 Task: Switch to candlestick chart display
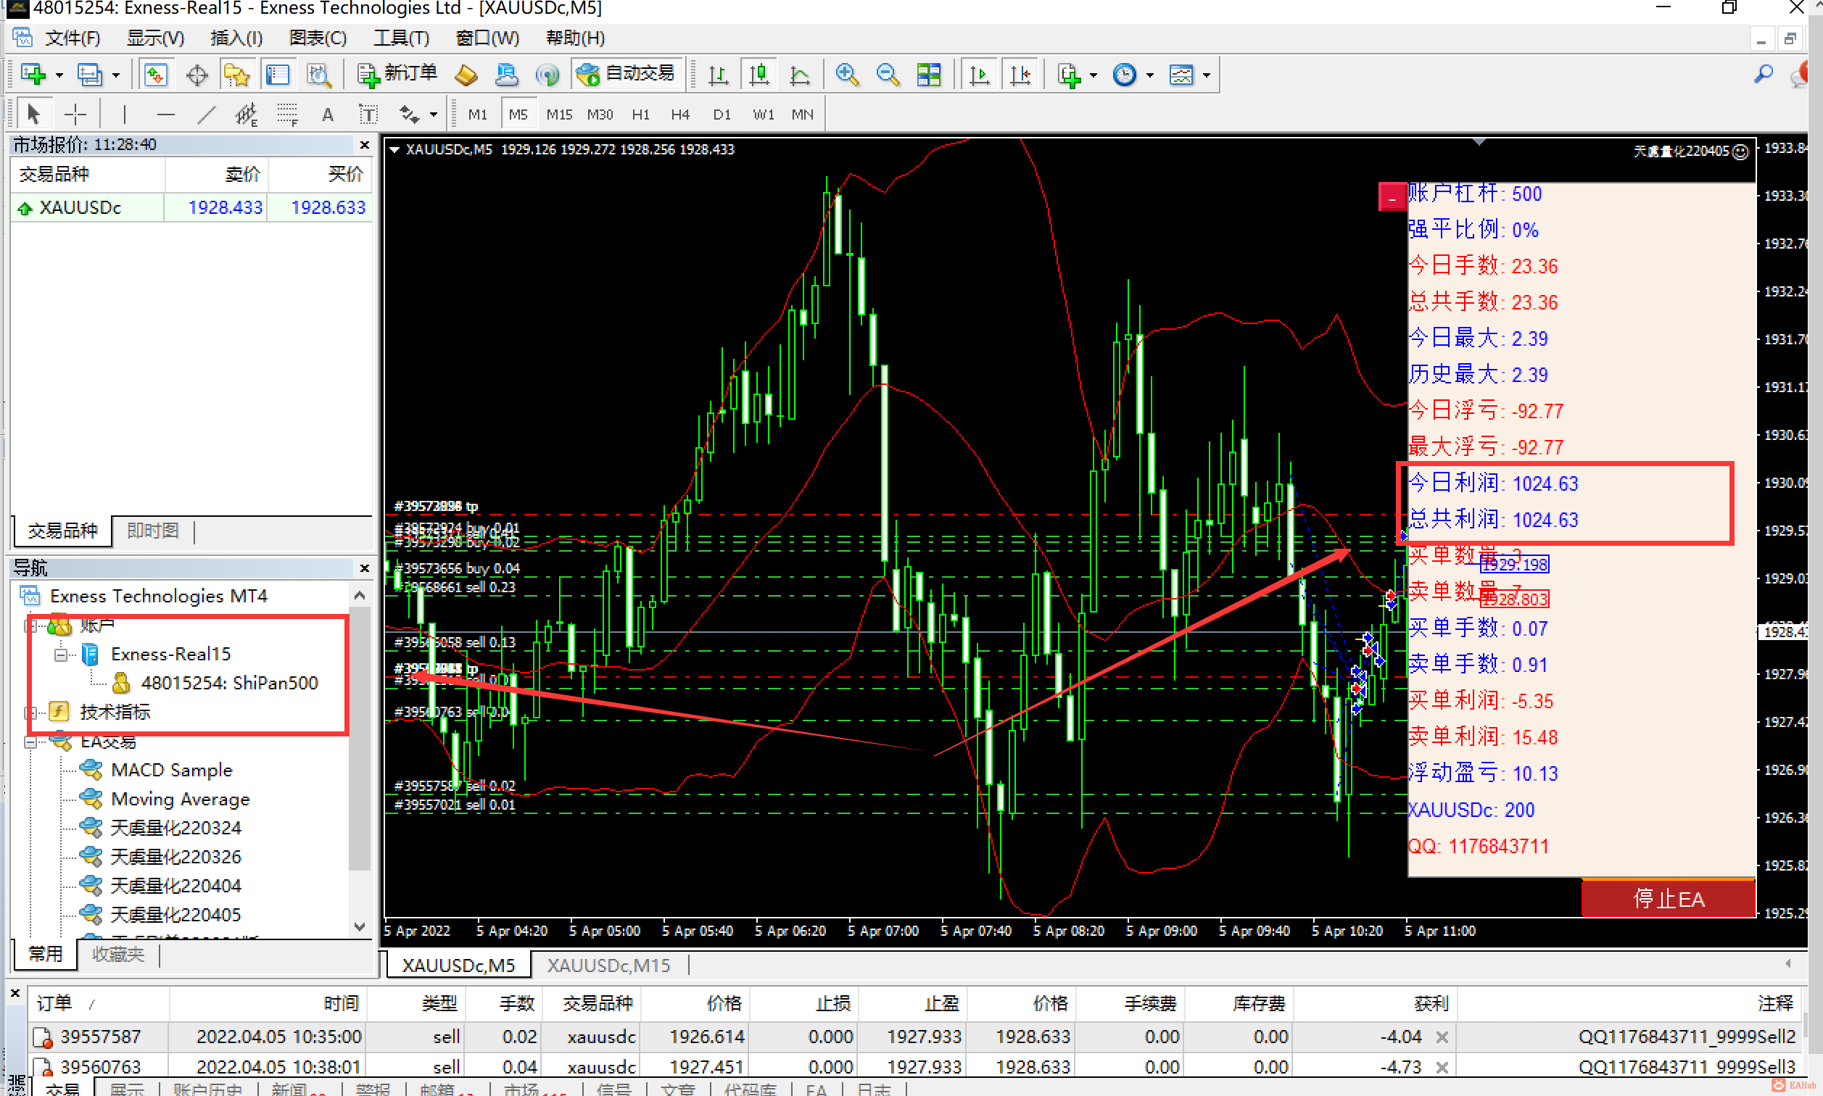tap(758, 74)
